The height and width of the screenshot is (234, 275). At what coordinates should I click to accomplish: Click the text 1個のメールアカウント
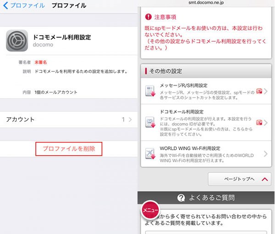(x=56, y=92)
